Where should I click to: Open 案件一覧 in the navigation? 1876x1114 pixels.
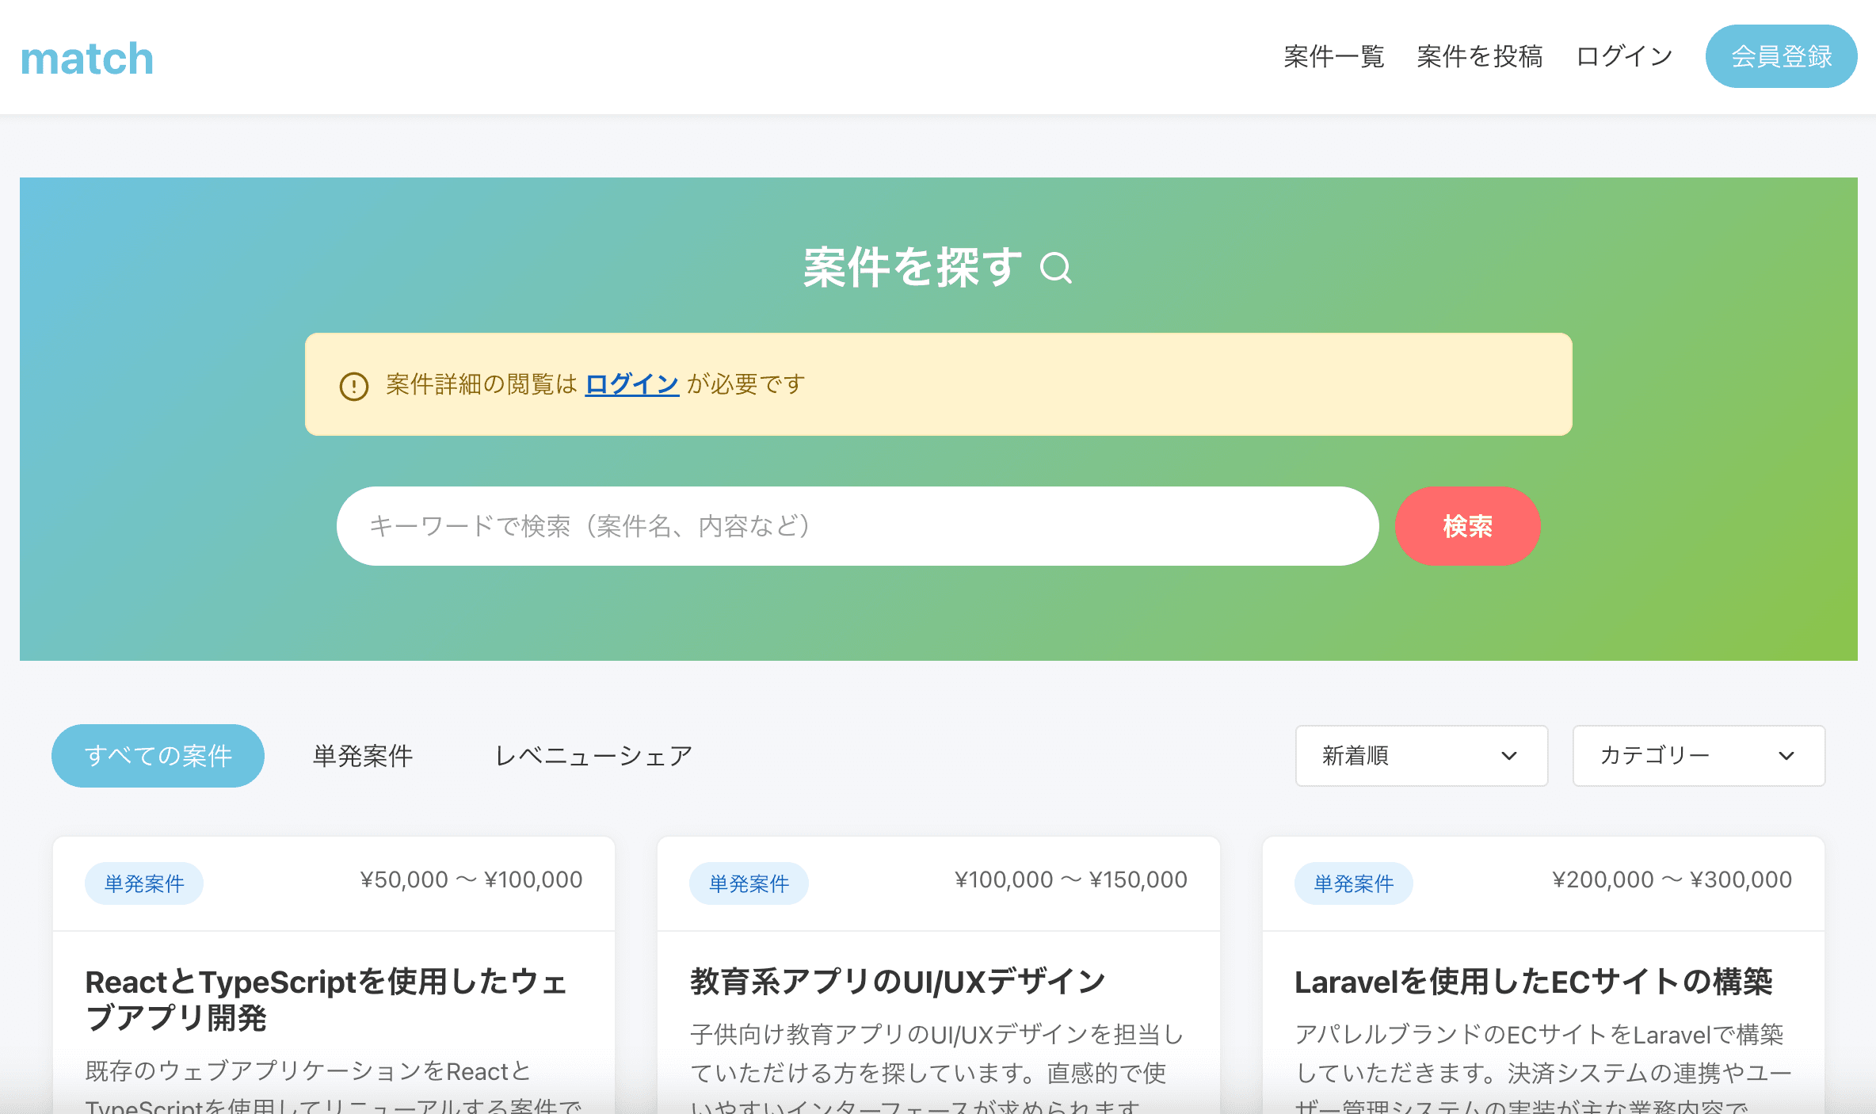pyautogui.click(x=1334, y=56)
